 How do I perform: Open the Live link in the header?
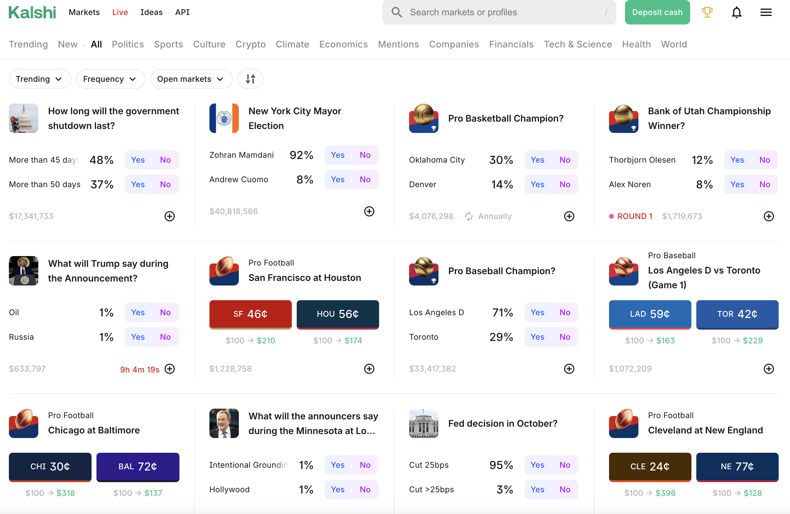[120, 12]
